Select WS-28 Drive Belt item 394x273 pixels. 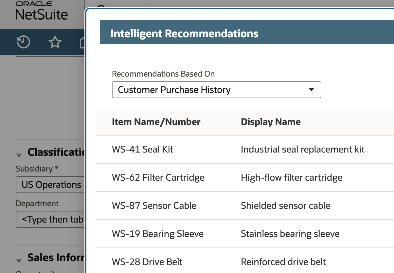pos(147,262)
